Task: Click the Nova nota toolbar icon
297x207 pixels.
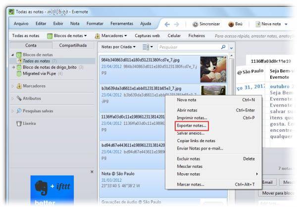Action: coord(258,24)
